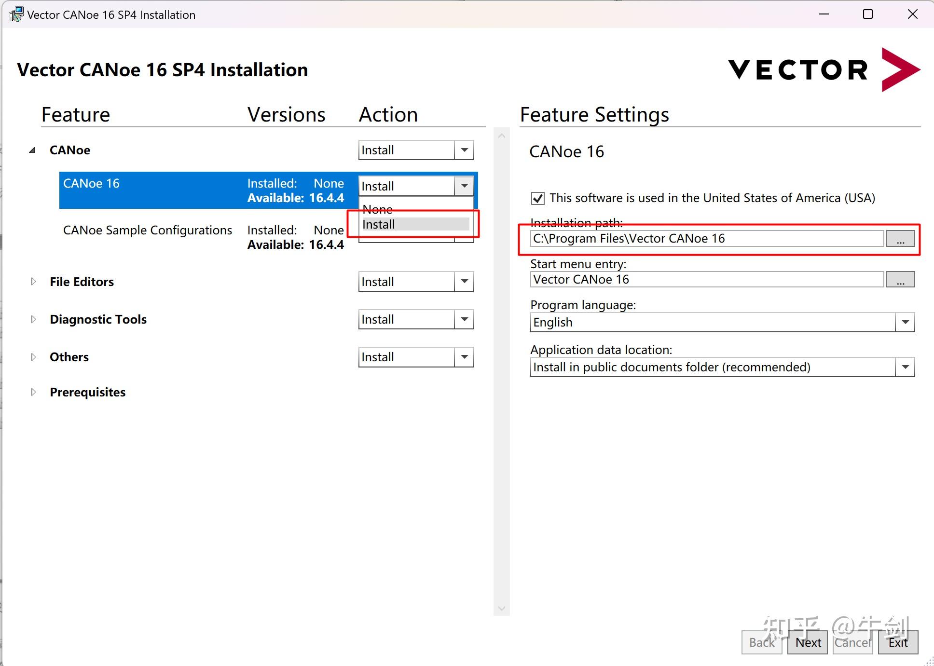Click the Next button
934x666 pixels.
pos(808,642)
